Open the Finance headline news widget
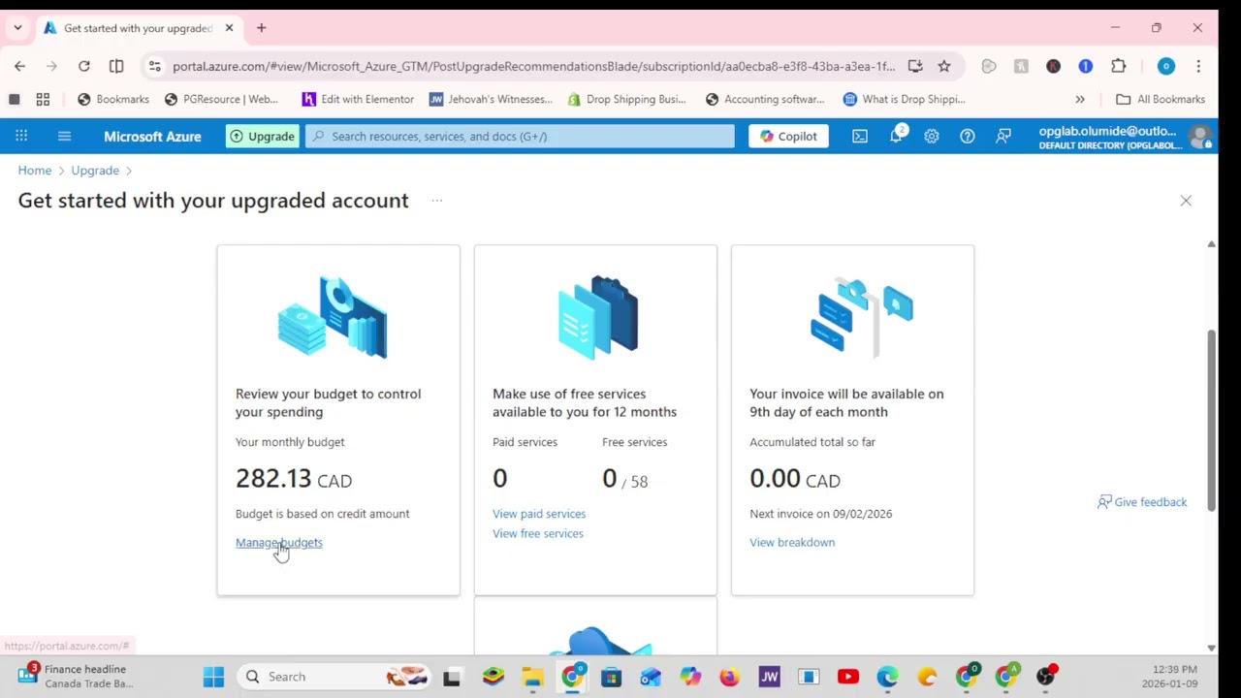The width and height of the screenshot is (1241, 698). [76, 676]
